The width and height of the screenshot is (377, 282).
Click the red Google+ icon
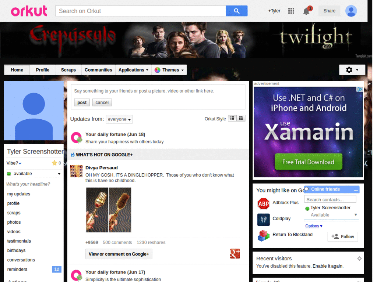pos(235,254)
